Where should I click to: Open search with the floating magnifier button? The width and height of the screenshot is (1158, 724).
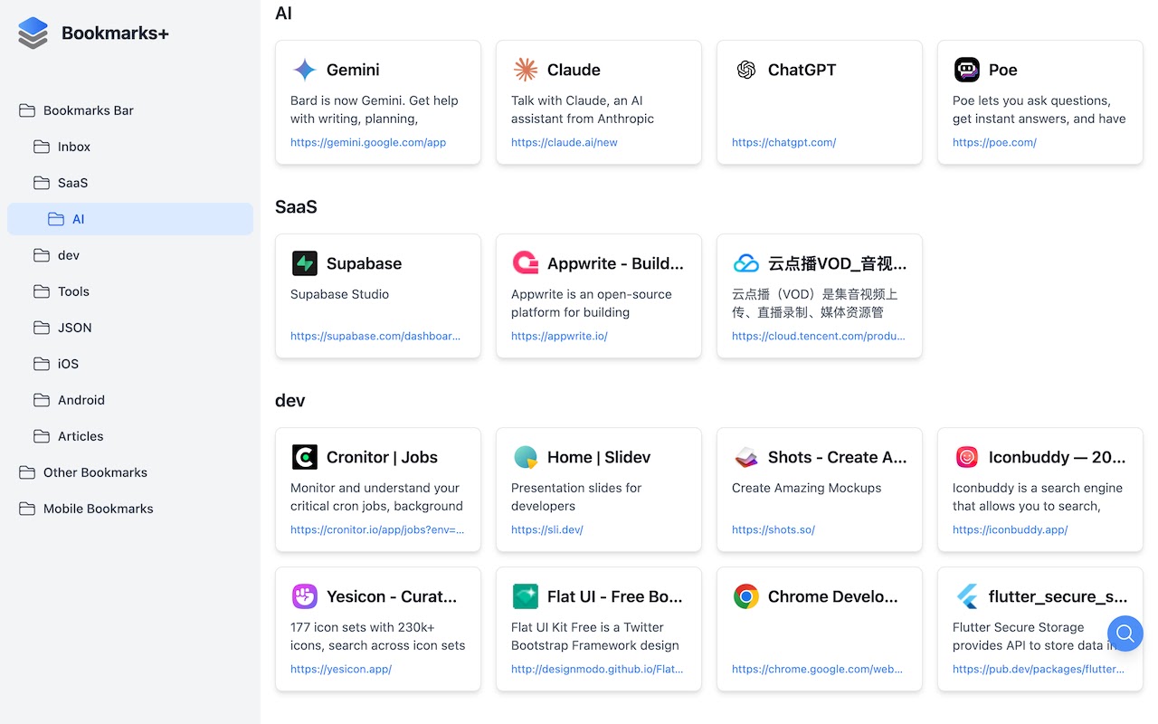1125,633
